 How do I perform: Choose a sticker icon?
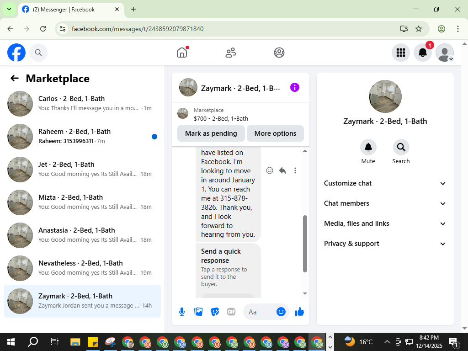(x=215, y=312)
